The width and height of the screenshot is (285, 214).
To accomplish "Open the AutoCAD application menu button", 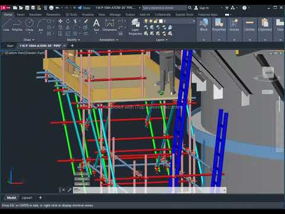I will pyautogui.click(x=5, y=8).
